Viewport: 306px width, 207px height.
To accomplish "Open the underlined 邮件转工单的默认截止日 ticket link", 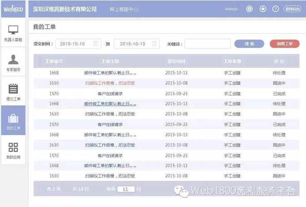I will click(110, 103).
